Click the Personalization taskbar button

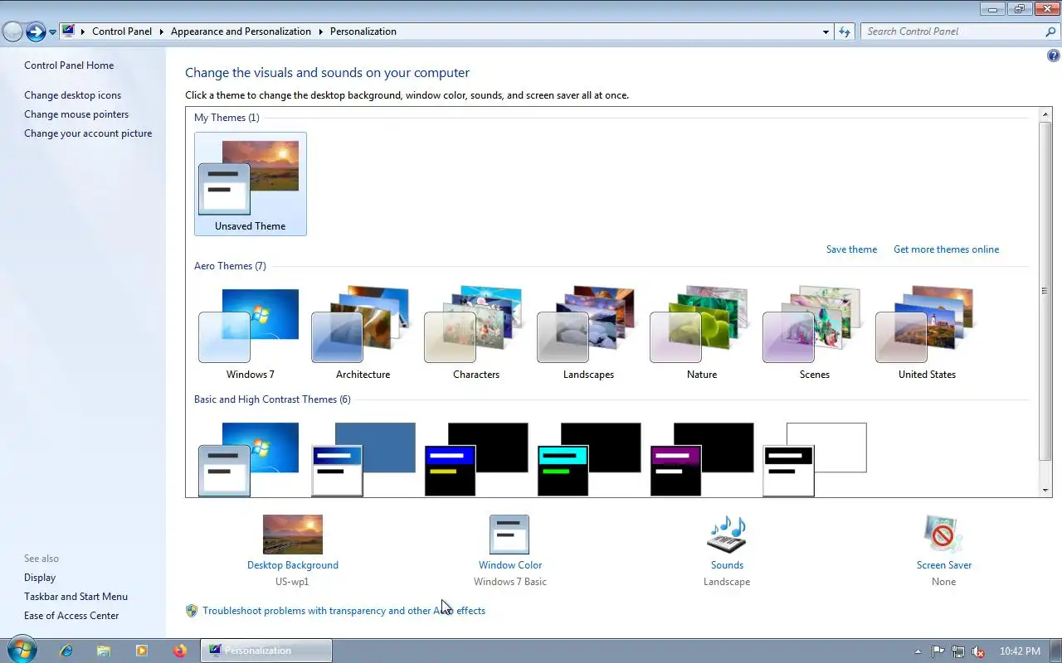[x=266, y=651]
